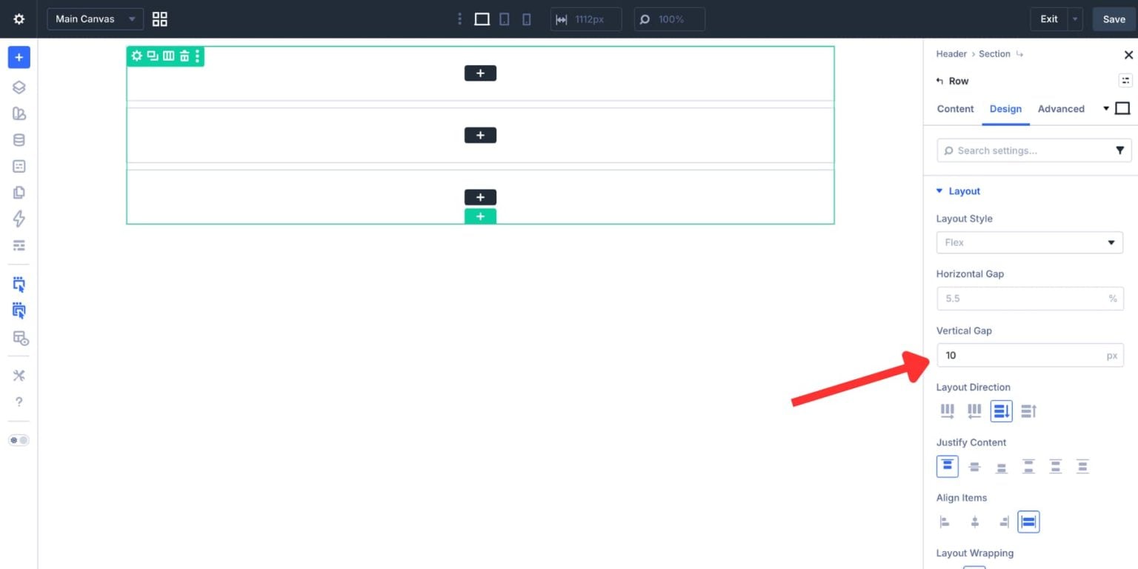The image size is (1138, 569).
Task: Add module in the first column
Action: (480, 73)
